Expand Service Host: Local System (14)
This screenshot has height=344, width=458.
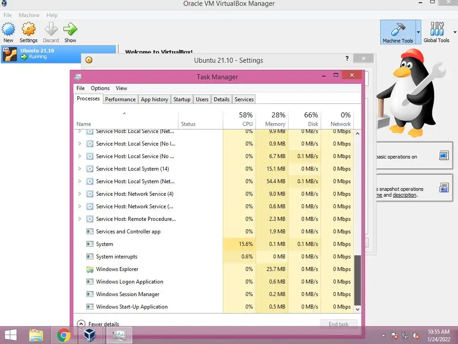click(x=80, y=169)
